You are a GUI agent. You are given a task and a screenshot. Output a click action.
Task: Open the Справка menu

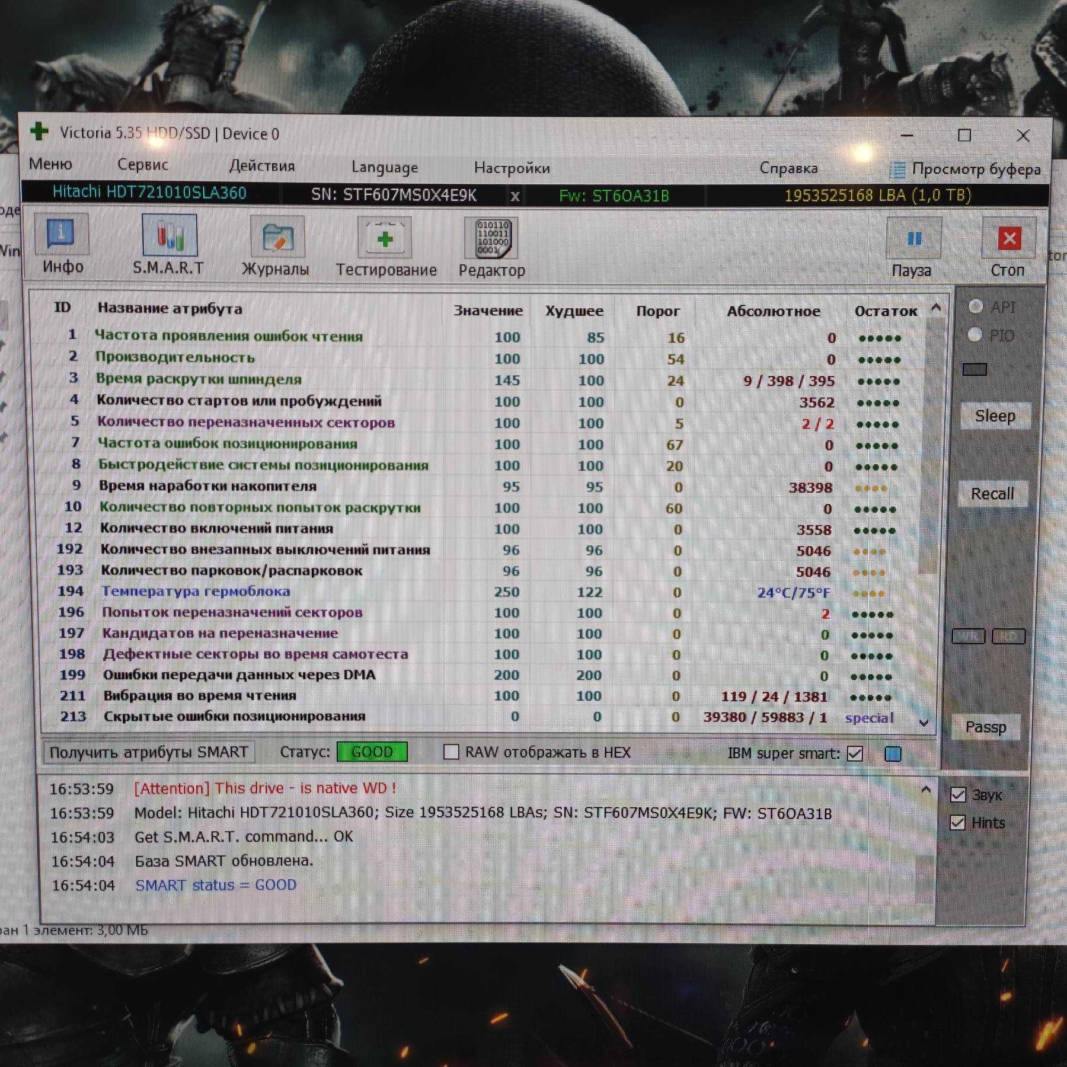[x=788, y=169]
